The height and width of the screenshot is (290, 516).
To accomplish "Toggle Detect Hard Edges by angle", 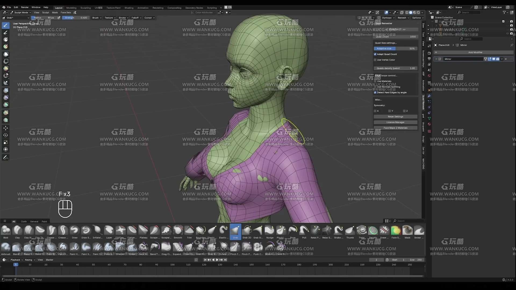I will (375, 92).
